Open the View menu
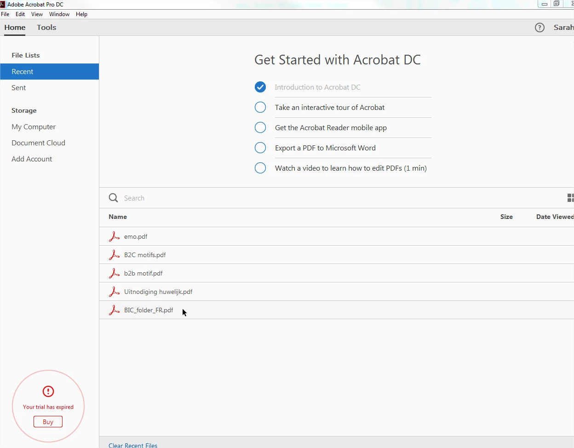The image size is (574, 448). point(37,14)
